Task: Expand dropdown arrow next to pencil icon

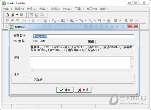Action: [49, 20]
